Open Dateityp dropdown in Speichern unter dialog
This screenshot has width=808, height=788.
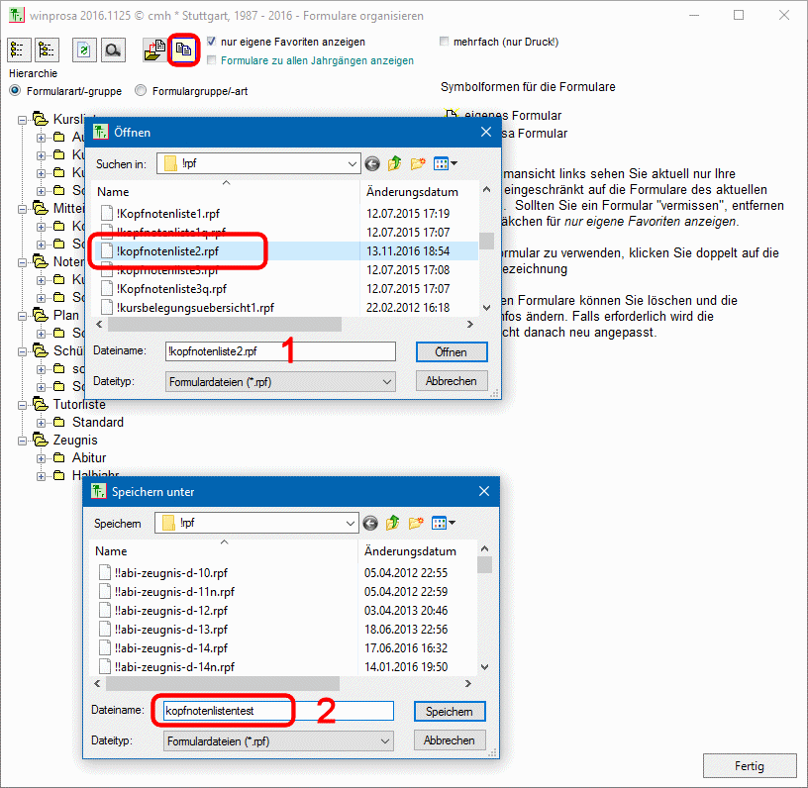tap(384, 740)
